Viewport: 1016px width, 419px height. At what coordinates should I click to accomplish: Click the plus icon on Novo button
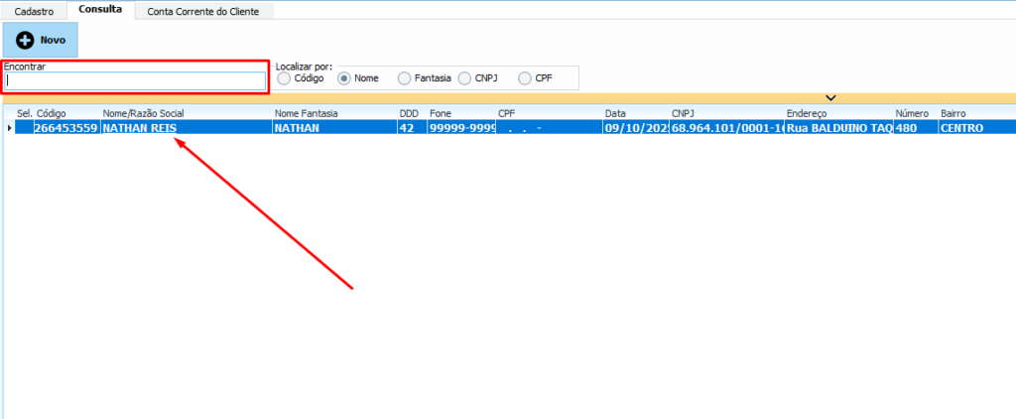coord(26,41)
